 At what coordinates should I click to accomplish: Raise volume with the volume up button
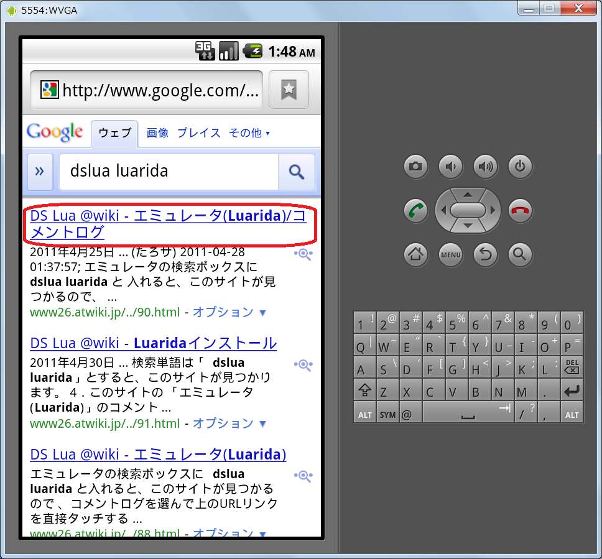pos(485,166)
